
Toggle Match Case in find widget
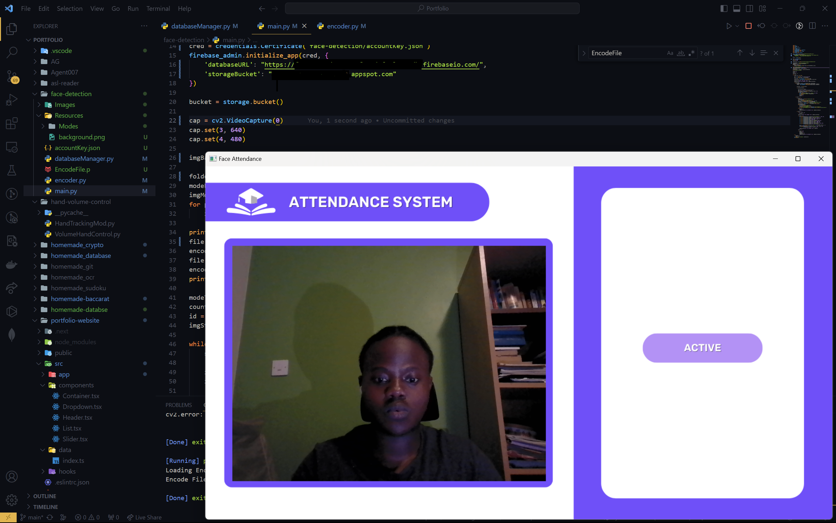(x=670, y=53)
